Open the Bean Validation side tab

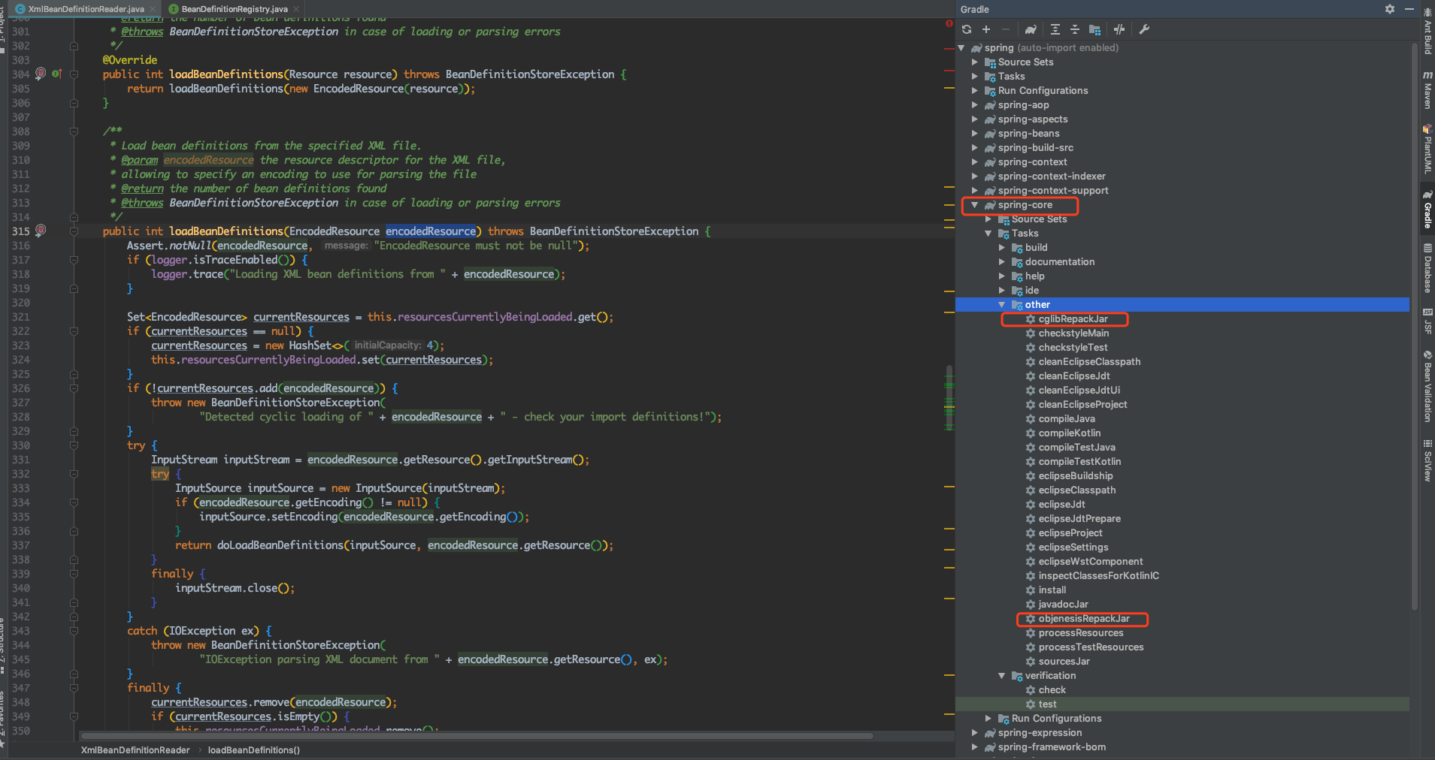point(1427,386)
